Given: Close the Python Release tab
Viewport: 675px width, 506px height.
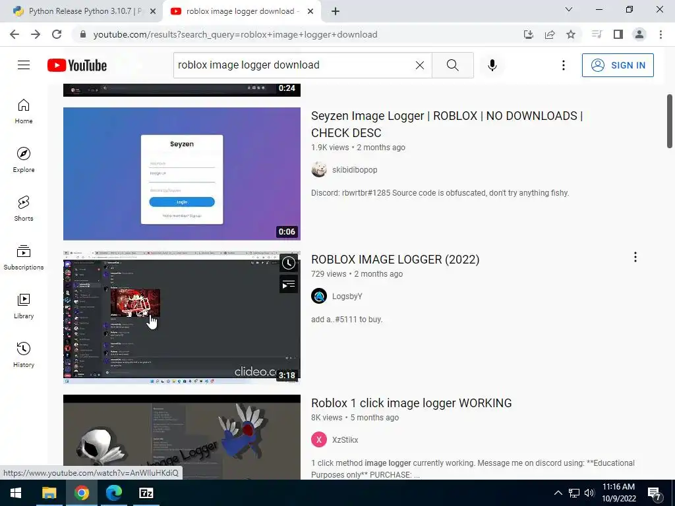Looking at the screenshot, I should [153, 12].
